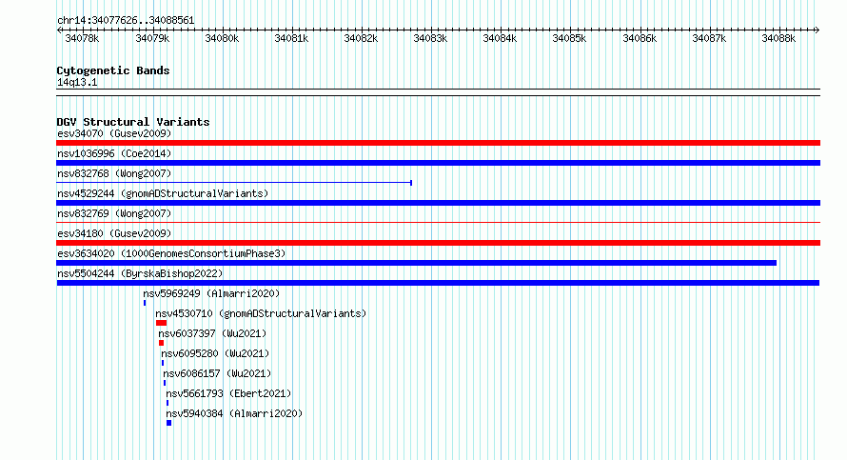
Task: Open the nsv1036996 (Coe2014) label
Action: 114,153
